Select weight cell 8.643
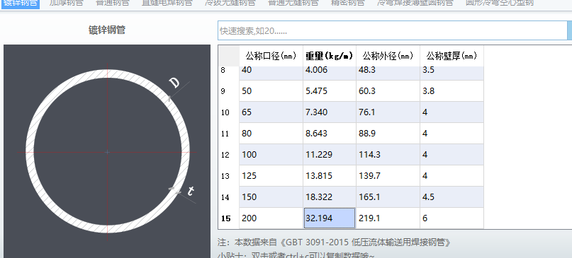The width and height of the screenshot is (572, 258). click(x=330, y=134)
